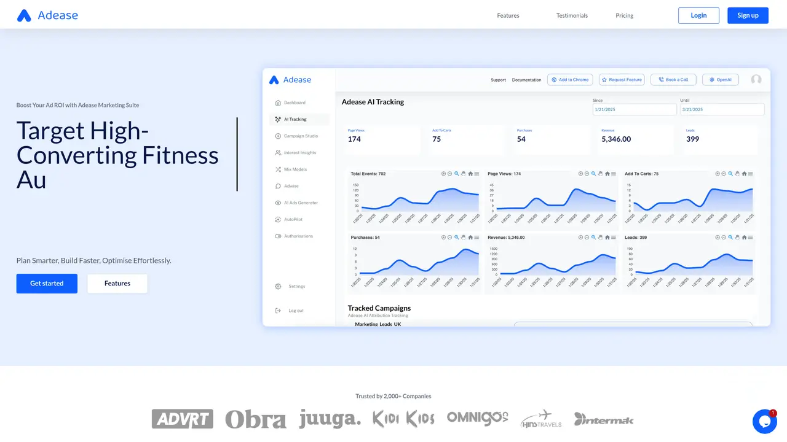Image resolution: width=787 pixels, height=442 pixels.
Task: Select the AI Tracking sparkle icon in sidebar
Action: pyautogui.click(x=278, y=119)
